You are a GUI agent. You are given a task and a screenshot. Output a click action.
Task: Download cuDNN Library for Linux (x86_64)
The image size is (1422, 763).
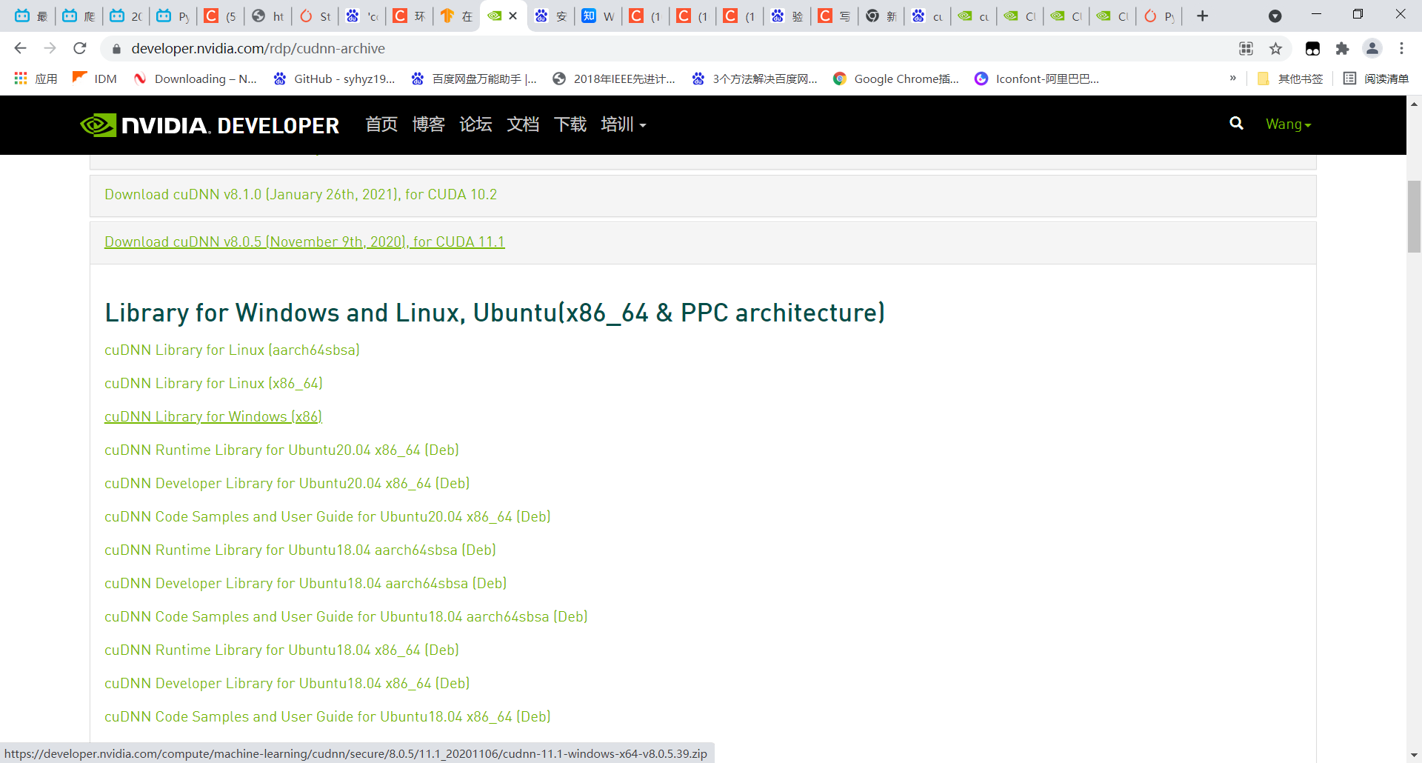pos(213,383)
